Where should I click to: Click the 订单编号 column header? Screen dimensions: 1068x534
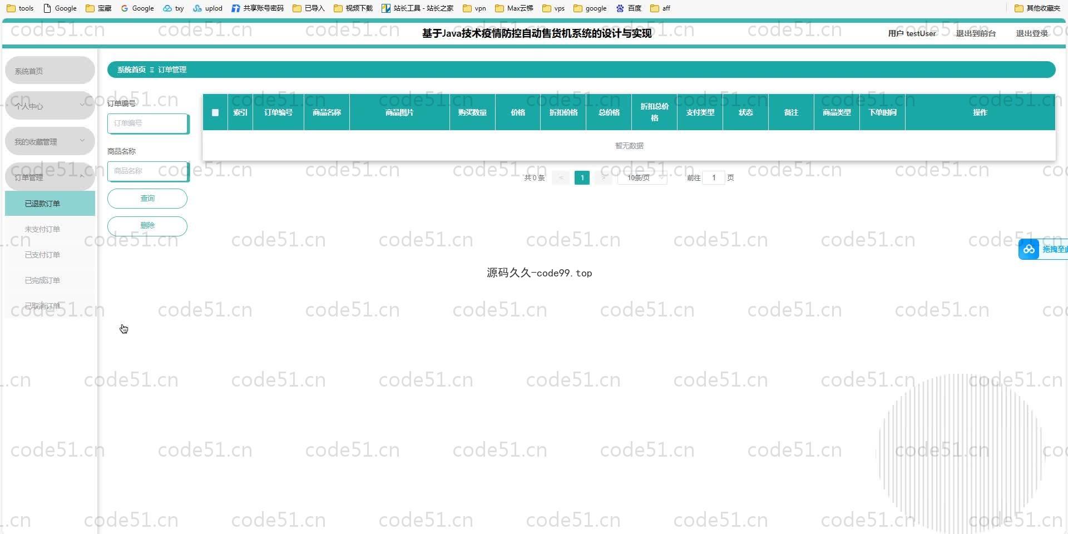(278, 112)
